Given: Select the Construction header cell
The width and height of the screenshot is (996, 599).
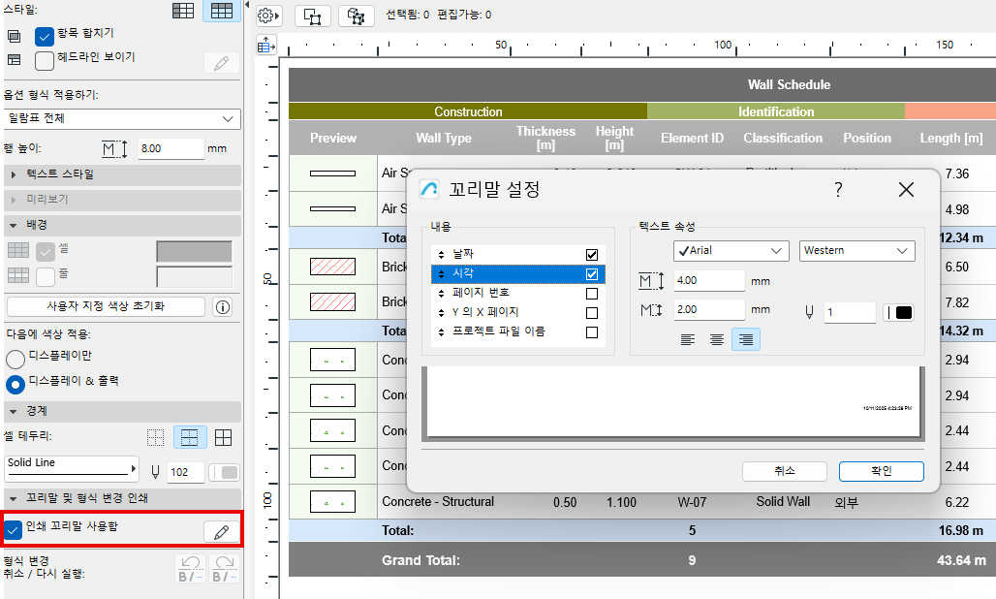Looking at the screenshot, I should (468, 111).
